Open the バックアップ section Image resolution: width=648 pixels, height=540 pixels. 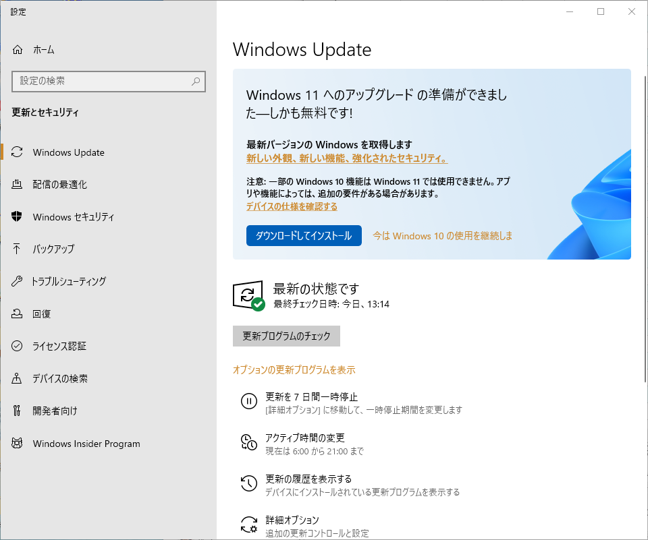pos(108,249)
